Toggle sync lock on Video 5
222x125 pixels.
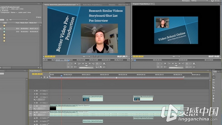pos(37,91)
